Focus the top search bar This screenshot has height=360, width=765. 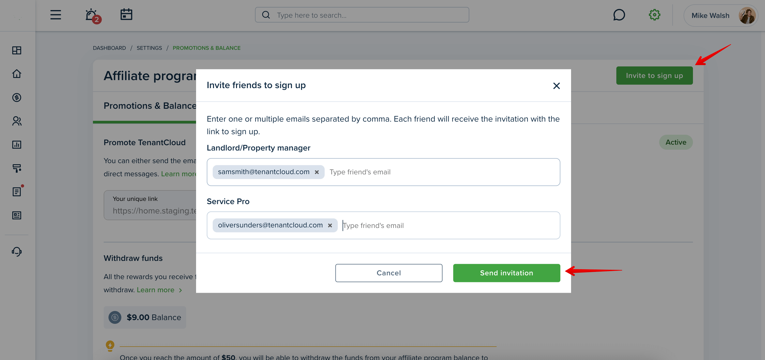point(362,15)
